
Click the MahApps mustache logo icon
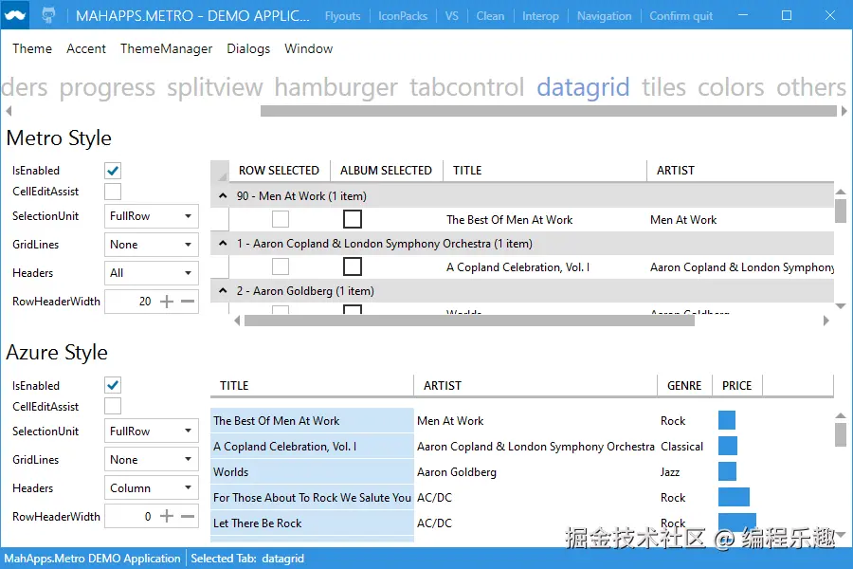click(14, 15)
